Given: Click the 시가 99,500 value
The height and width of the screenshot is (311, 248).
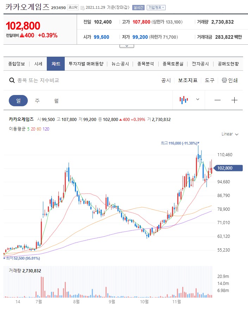Looking at the screenshot, I should tap(101, 37).
